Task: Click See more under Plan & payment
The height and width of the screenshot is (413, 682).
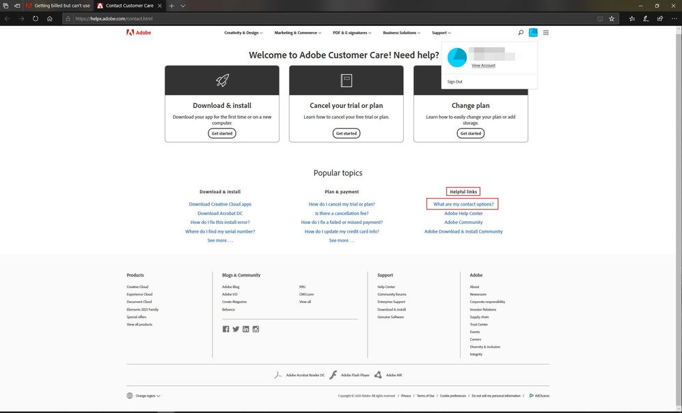Action: pos(342,240)
